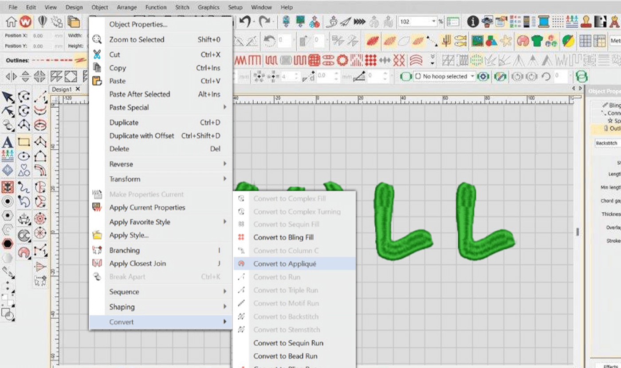Image resolution: width=621 pixels, height=368 pixels.
Task: Click the Design Information (i) icon
Action: pos(473,22)
